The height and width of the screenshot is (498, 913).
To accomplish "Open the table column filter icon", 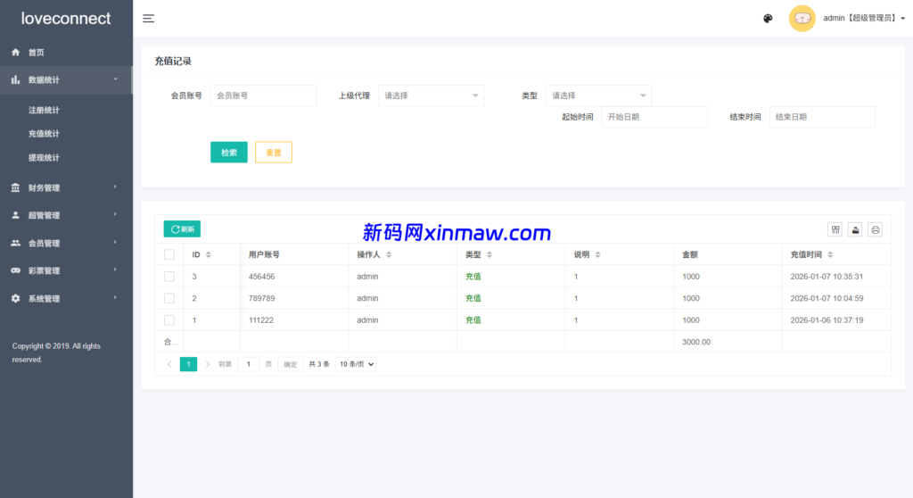I will 835,229.
